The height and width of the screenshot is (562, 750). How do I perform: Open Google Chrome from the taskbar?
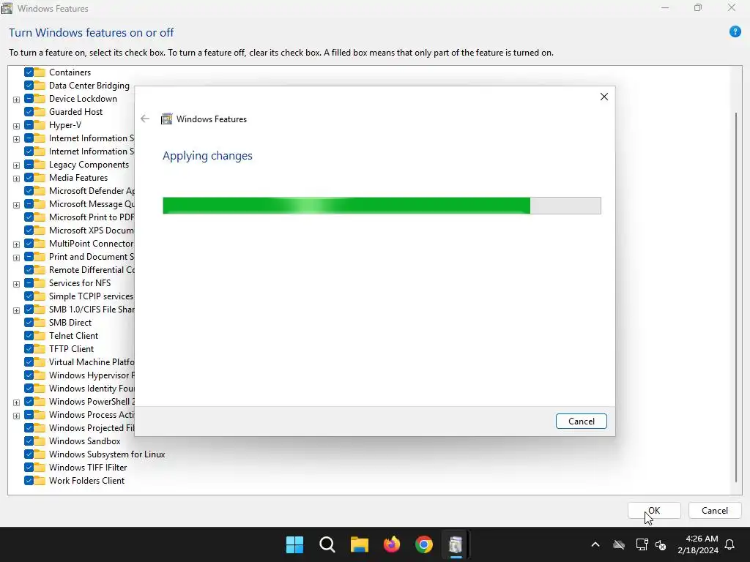pos(424,544)
